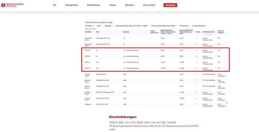Select the InfiniSolar Plus 5kW cell
259x132 pixels.
coord(103,86)
